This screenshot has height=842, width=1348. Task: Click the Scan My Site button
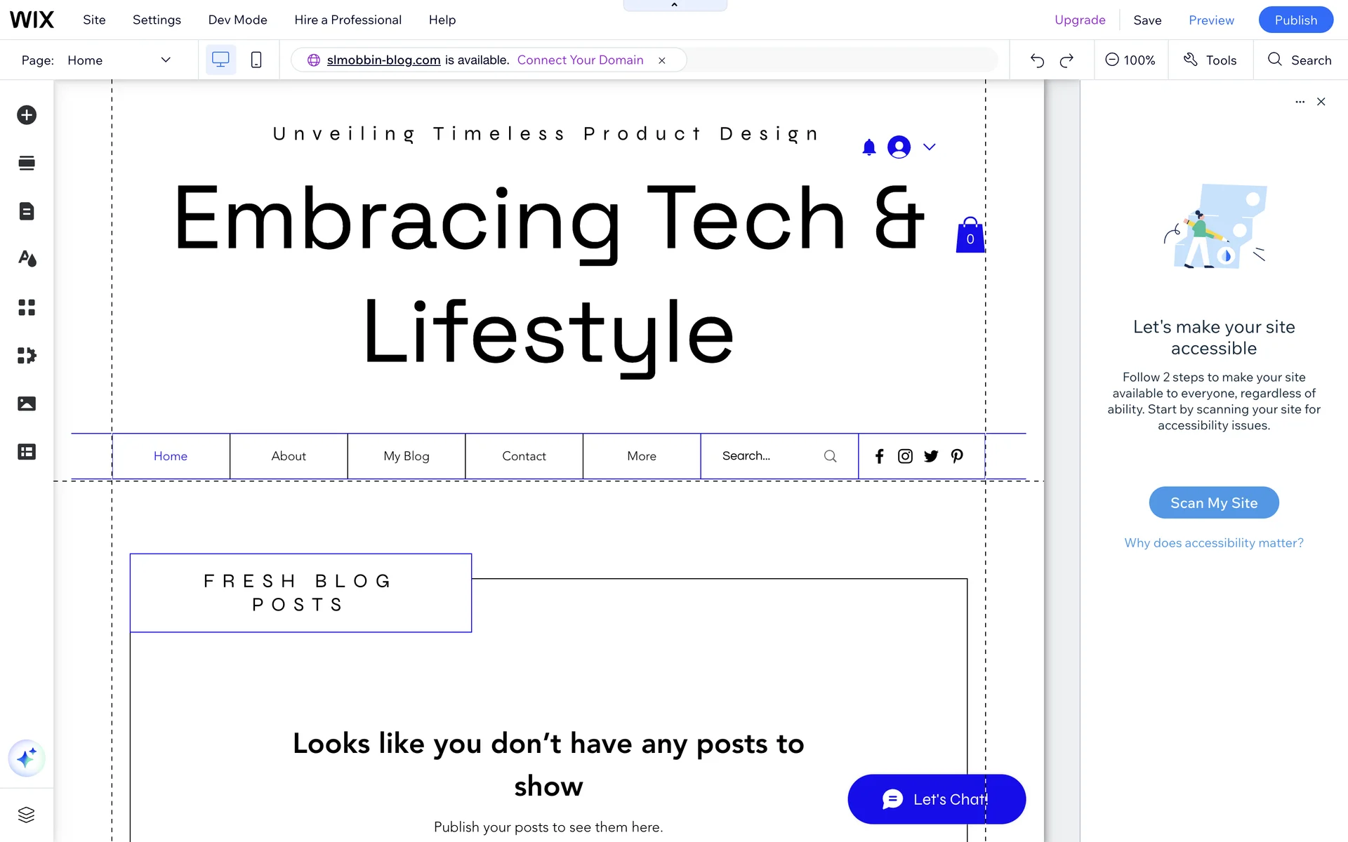tap(1213, 503)
